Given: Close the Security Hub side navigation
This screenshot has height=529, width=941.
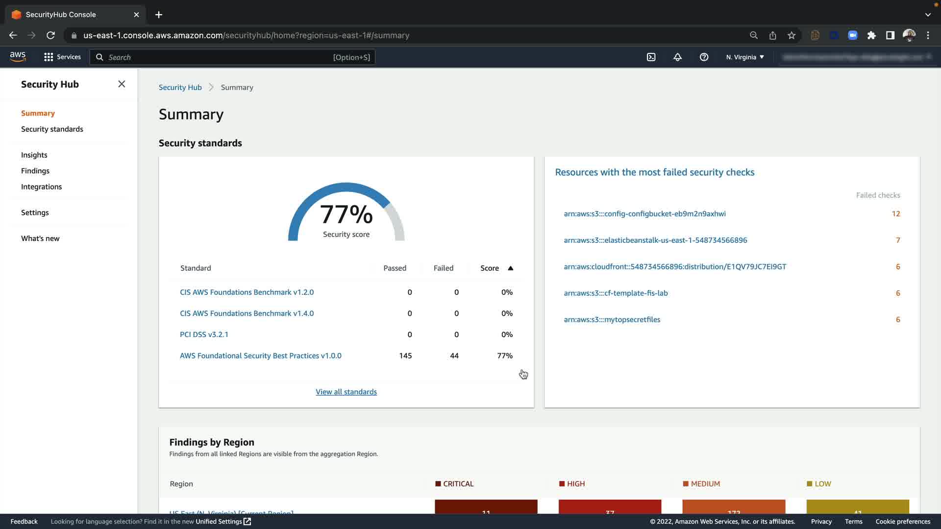Looking at the screenshot, I should point(122,84).
